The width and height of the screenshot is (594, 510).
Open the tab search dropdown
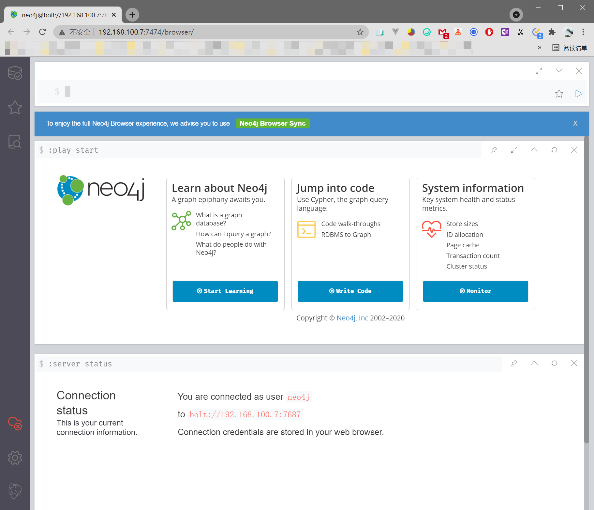coord(516,15)
